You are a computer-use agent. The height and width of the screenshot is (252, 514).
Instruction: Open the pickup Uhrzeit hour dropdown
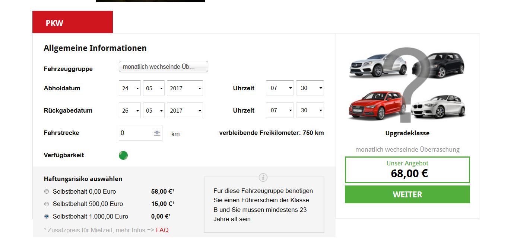(280, 88)
